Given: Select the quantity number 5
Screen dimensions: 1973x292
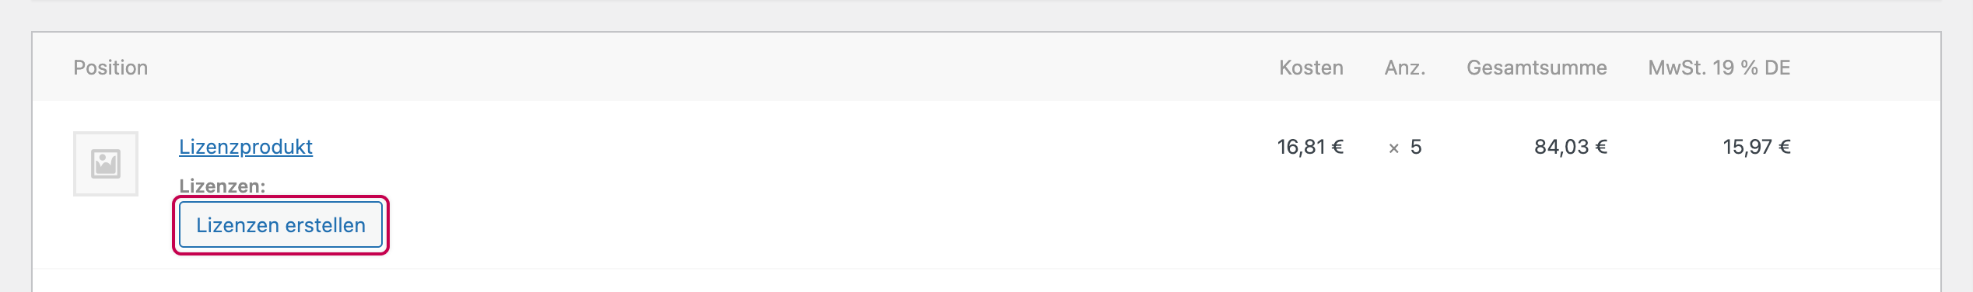Looking at the screenshot, I should coord(1416,147).
